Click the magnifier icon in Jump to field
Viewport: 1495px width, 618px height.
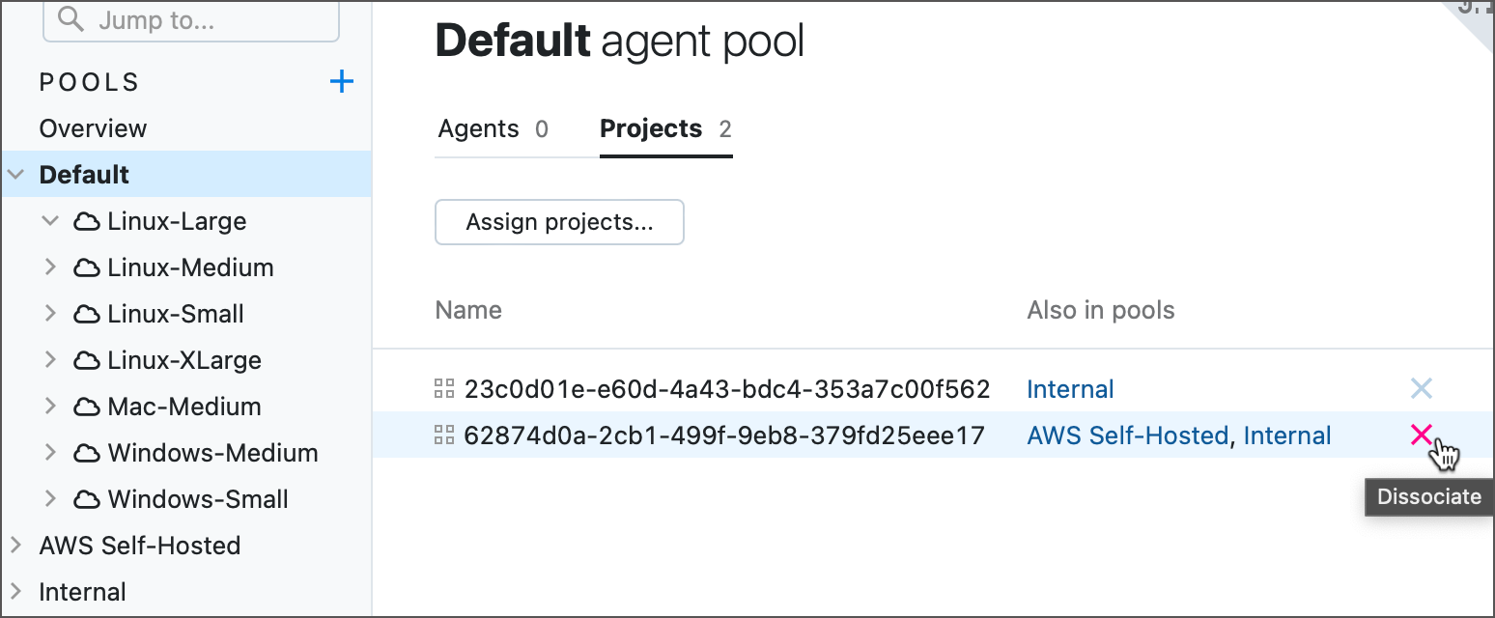[68, 17]
